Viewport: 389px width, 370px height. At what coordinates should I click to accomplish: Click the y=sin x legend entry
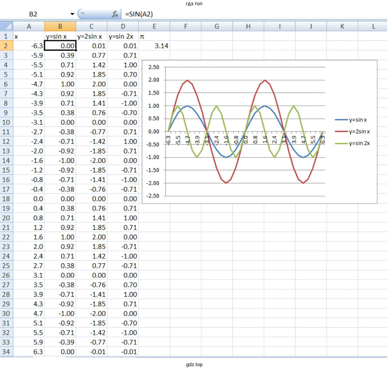pyautogui.click(x=351, y=120)
